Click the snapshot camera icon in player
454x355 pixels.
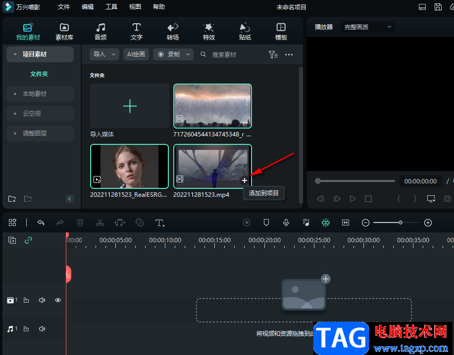(447, 199)
